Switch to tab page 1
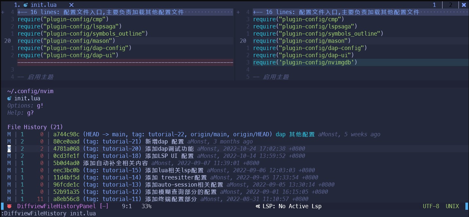 [434, 5]
